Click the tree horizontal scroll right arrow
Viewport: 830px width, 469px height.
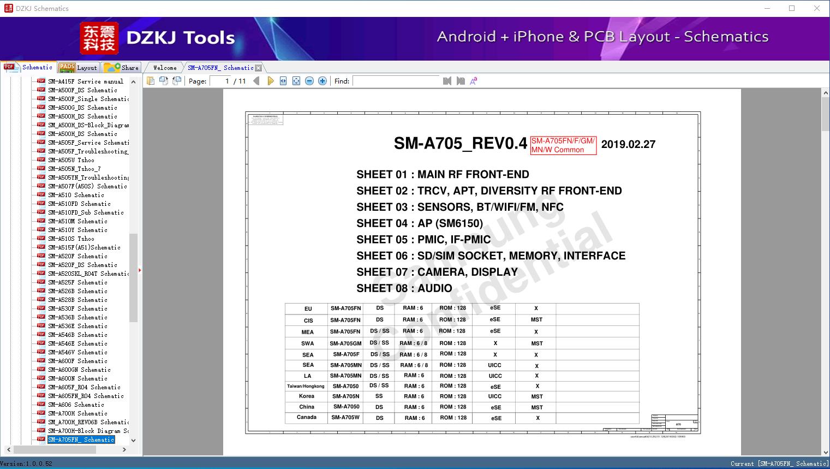124,449
